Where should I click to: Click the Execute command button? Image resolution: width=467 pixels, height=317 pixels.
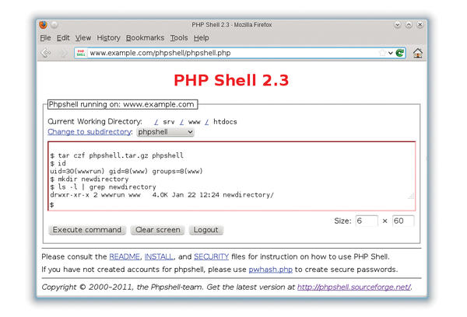87,230
